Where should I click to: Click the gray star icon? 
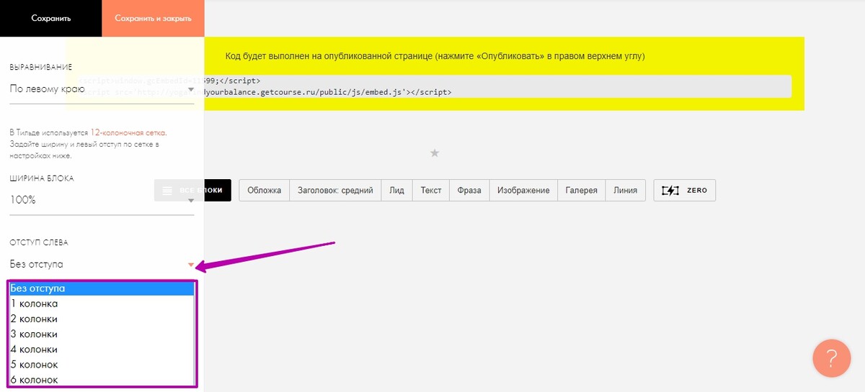coord(435,152)
